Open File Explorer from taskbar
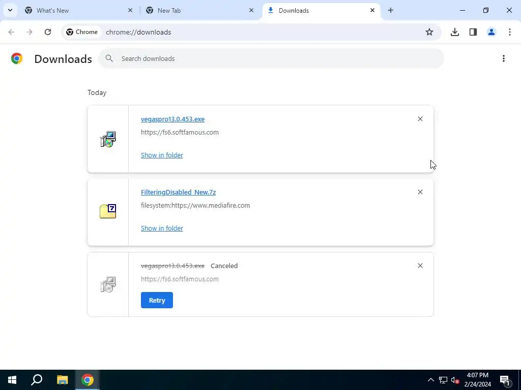 [x=62, y=380]
